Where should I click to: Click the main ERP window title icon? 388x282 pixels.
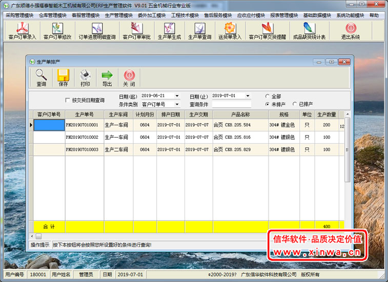pyautogui.click(x=6, y=5)
